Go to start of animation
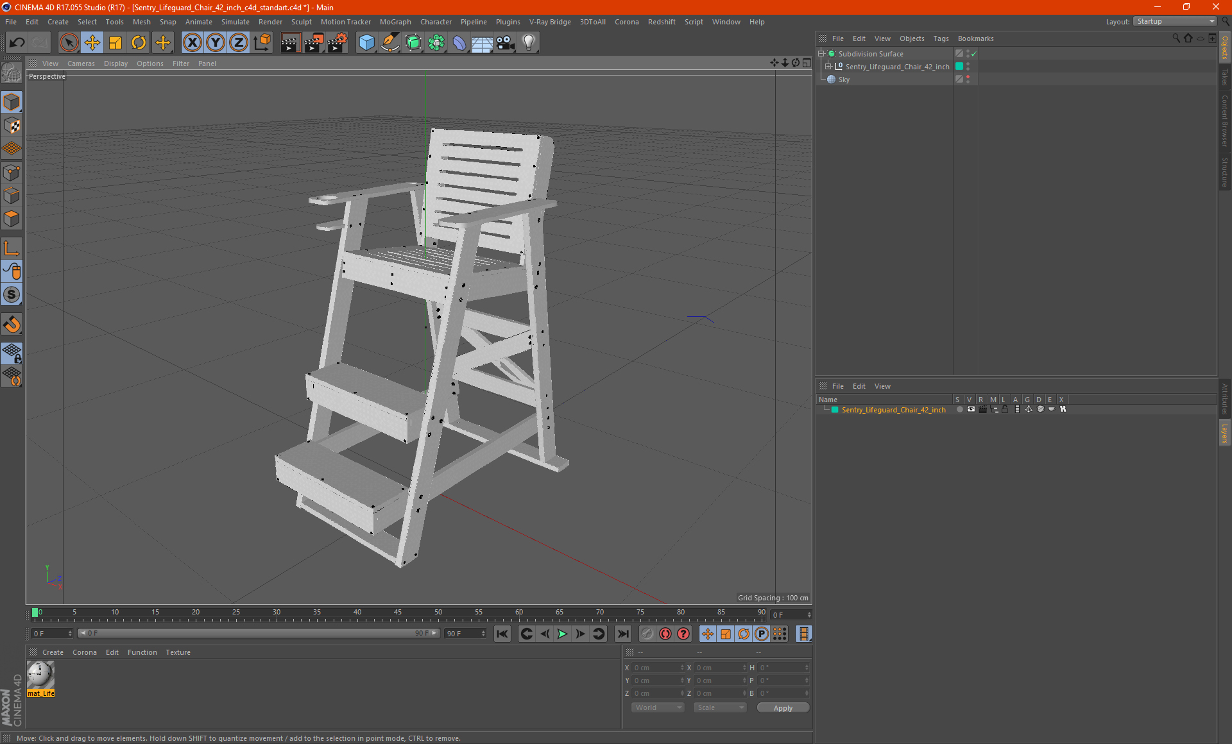Image resolution: width=1232 pixels, height=744 pixels. click(502, 634)
